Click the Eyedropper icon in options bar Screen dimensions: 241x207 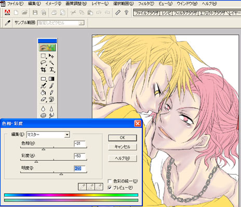pos(7,23)
